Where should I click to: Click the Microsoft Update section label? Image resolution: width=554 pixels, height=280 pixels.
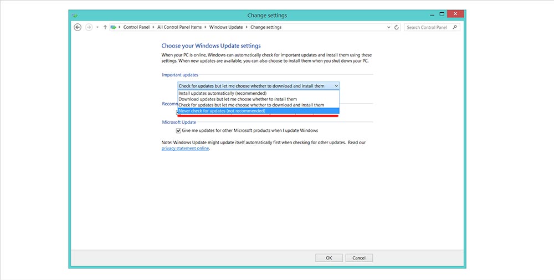click(x=179, y=123)
